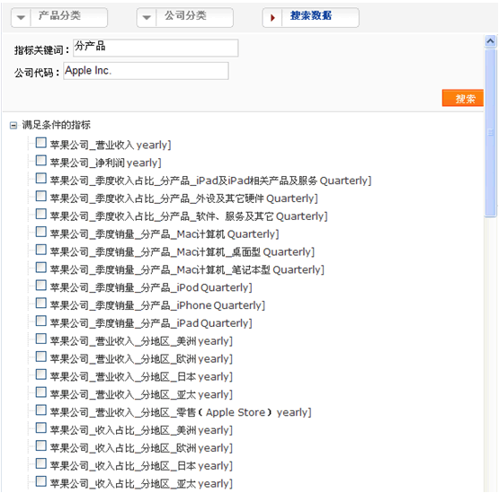The width and height of the screenshot is (499, 493).
Task: Check 收入占比_分地区_欧洲 yearly checkbox
Action: (40, 445)
